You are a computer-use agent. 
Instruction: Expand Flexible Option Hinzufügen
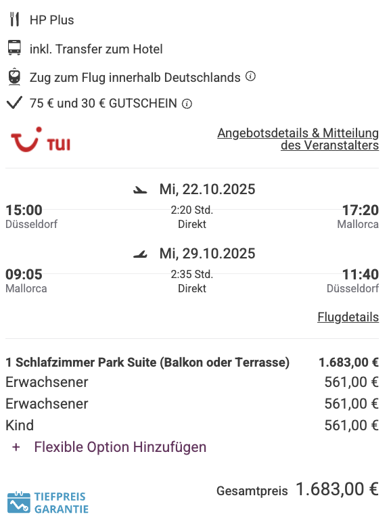[x=120, y=447]
